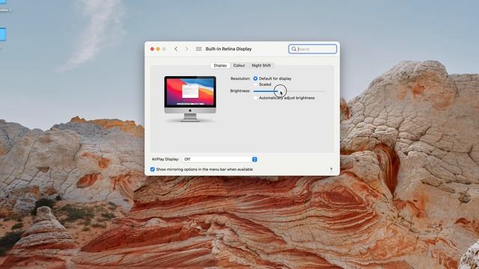Uncheck Show mirroring options in menu bar

tap(153, 170)
